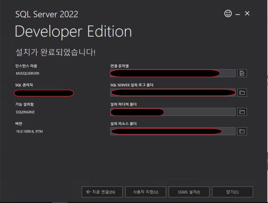This screenshot has height=203, width=268.
Task: Click the 사용자 지정(U) button
Action: (x=146, y=192)
